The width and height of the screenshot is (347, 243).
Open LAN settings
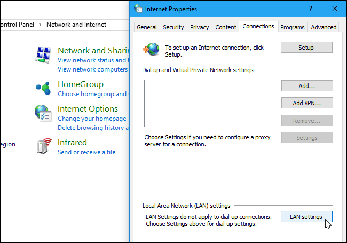pyautogui.click(x=306, y=217)
